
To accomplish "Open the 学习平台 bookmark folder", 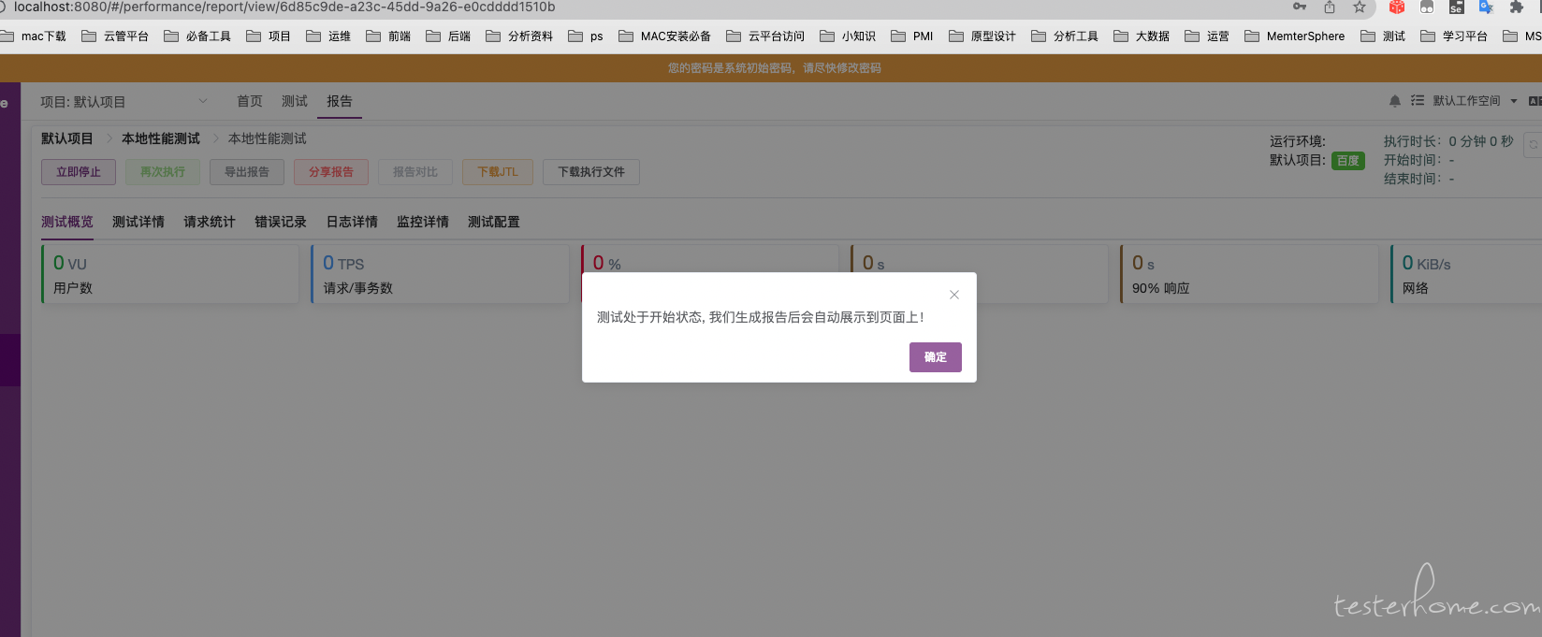I will (x=1454, y=36).
